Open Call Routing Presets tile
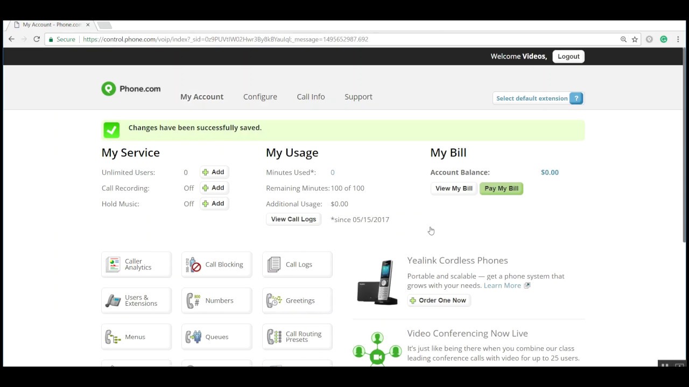The width and height of the screenshot is (689, 387). [297, 337]
